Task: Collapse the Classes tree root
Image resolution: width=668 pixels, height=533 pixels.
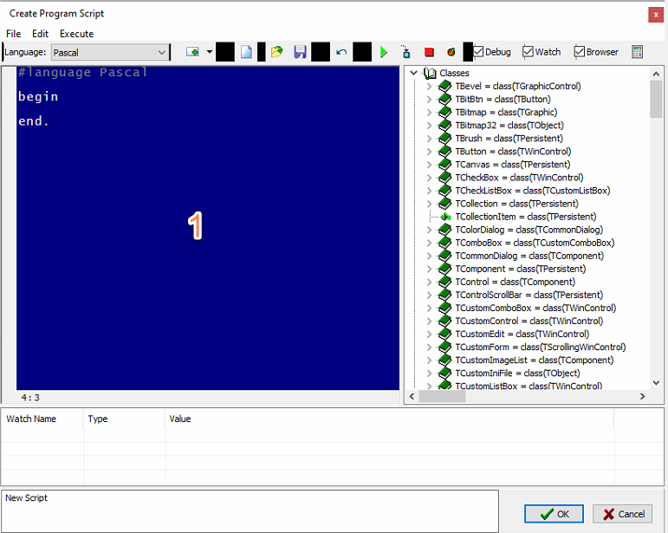Action: (413, 73)
